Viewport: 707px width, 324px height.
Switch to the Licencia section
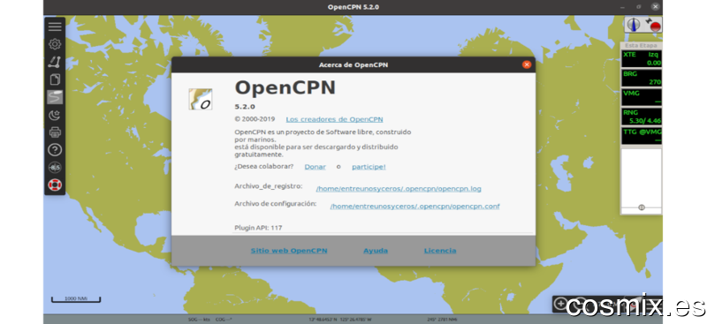click(440, 251)
